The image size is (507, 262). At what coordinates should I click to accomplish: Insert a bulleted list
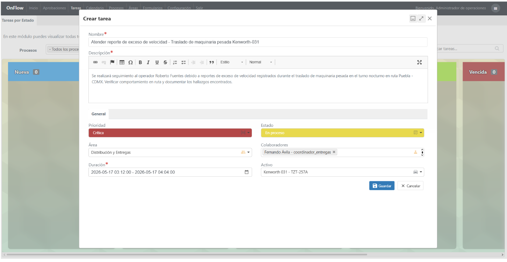184,62
